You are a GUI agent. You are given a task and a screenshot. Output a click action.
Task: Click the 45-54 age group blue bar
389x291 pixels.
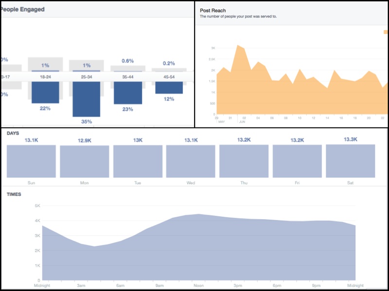[x=169, y=87]
